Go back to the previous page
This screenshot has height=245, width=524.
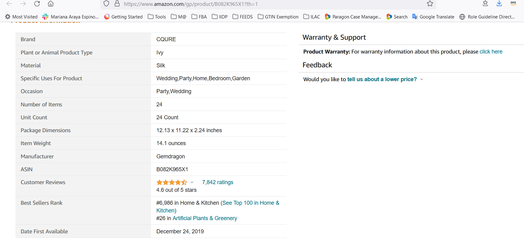point(9,4)
